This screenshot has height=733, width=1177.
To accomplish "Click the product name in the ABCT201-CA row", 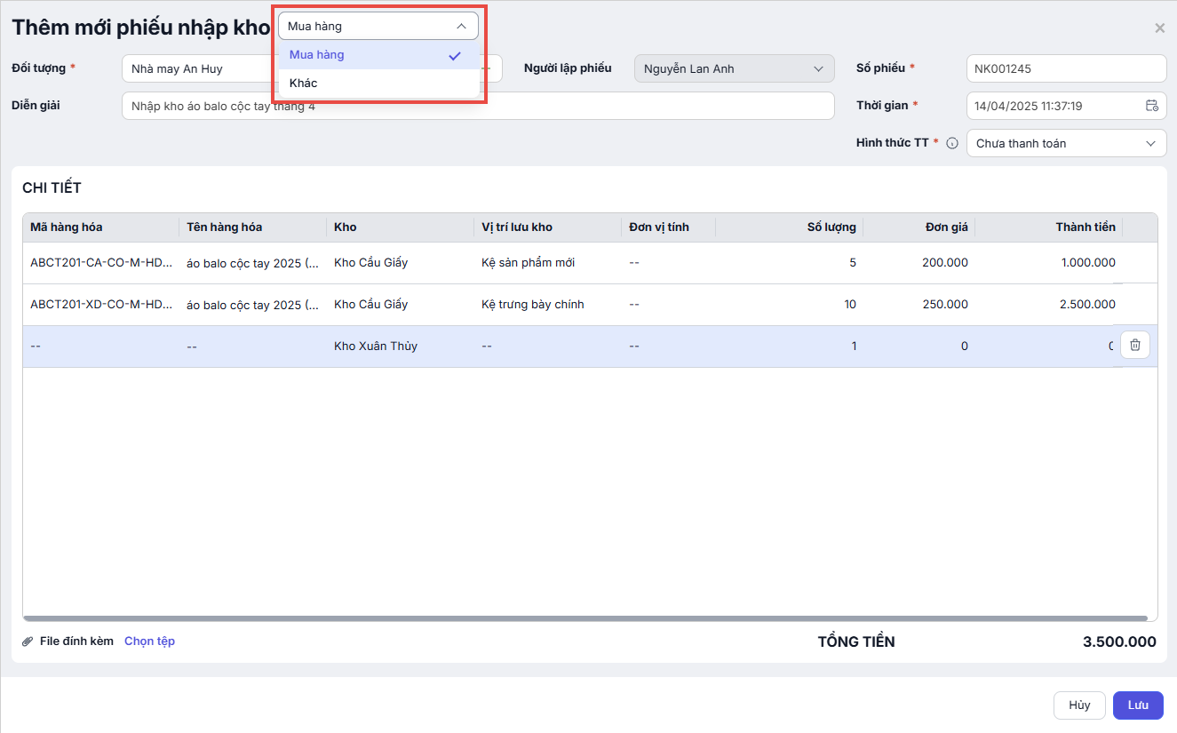I will (x=253, y=263).
